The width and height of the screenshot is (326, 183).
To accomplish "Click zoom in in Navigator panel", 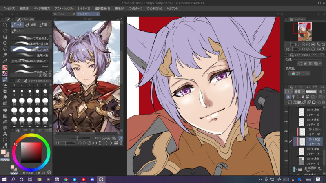I will pyautogui.click(x=308, y=44).
